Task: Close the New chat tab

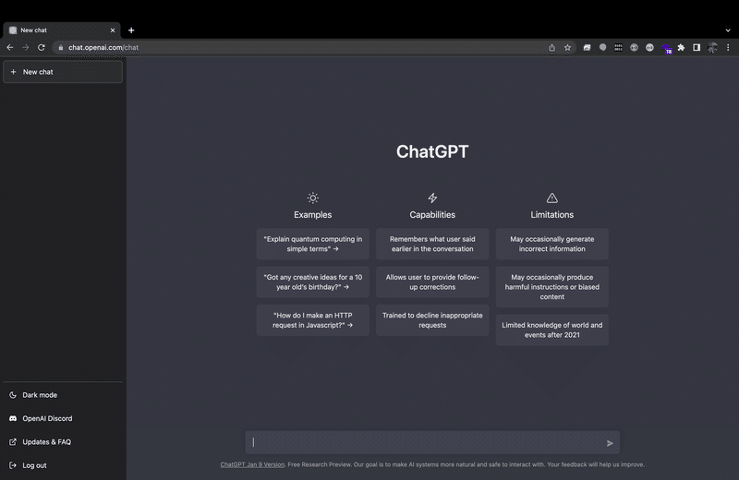Action: click(x=113, y=30)
